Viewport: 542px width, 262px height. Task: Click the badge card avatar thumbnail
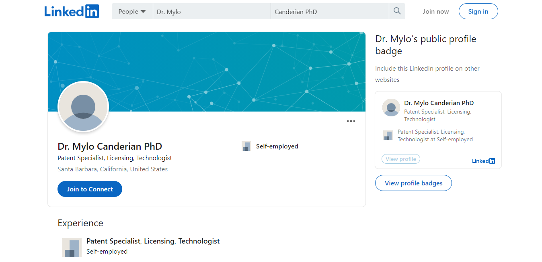pos(391,108)
